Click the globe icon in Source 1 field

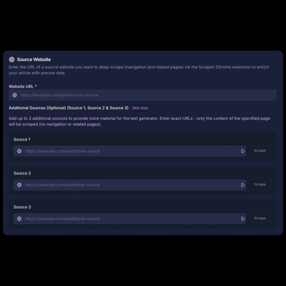(19, 151)
